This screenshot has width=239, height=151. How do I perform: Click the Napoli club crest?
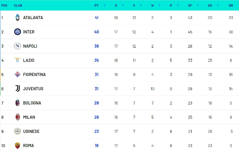(x=18, y=46)
